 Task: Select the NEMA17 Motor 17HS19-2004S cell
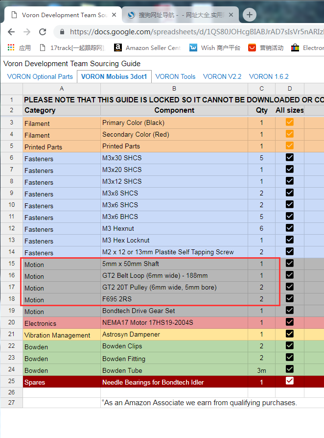[x=174, y=323]
